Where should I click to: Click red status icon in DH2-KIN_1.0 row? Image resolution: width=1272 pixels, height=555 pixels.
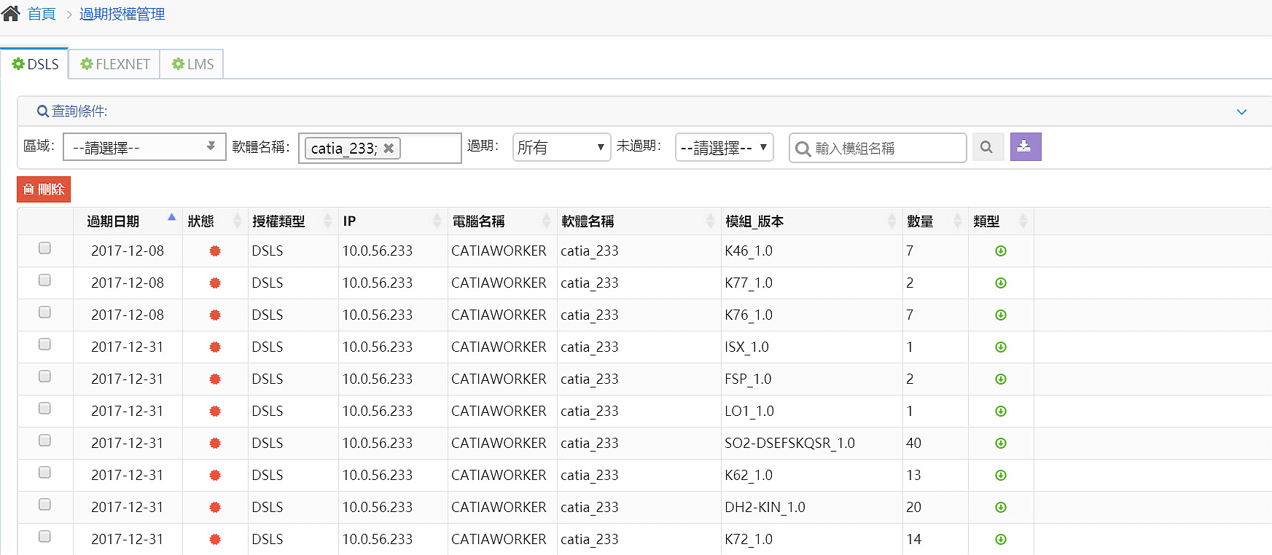215,508
